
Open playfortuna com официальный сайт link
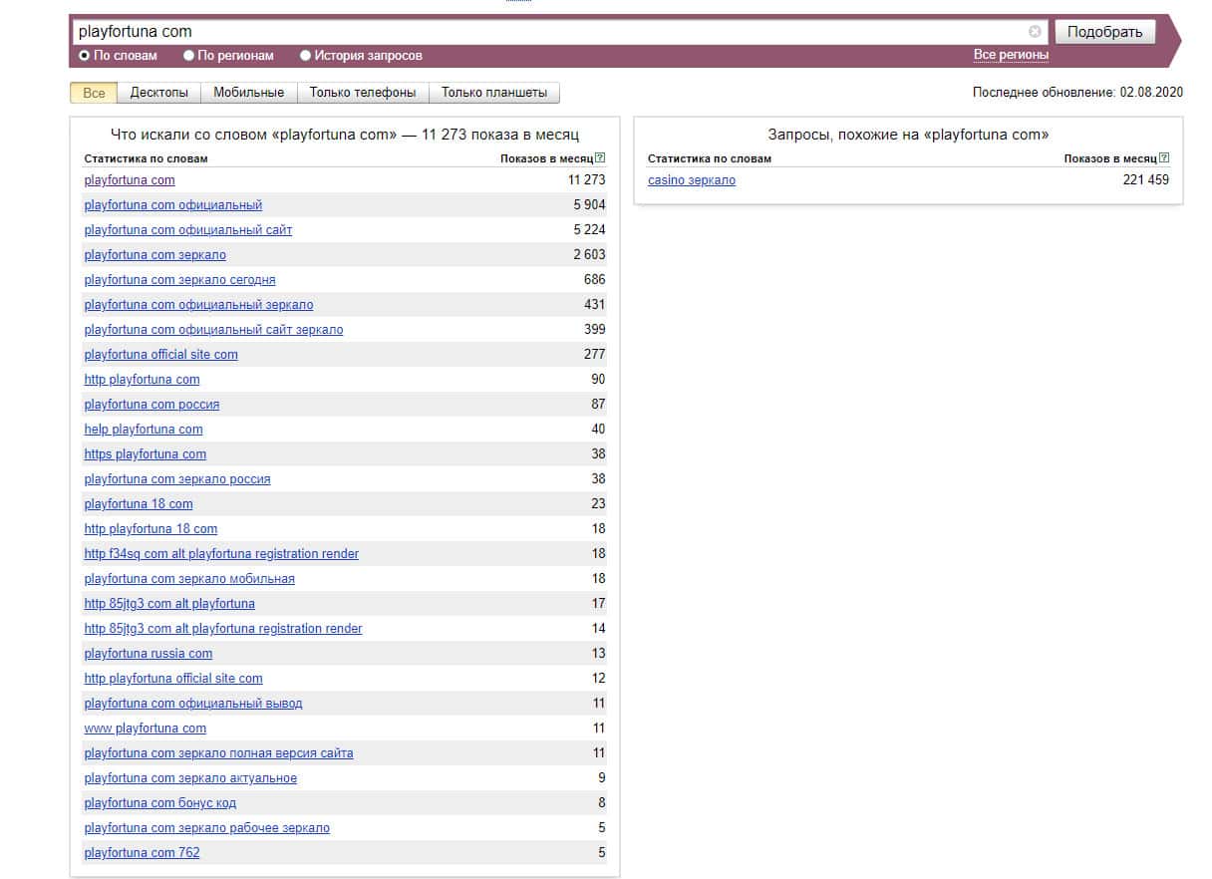(188, 230)
